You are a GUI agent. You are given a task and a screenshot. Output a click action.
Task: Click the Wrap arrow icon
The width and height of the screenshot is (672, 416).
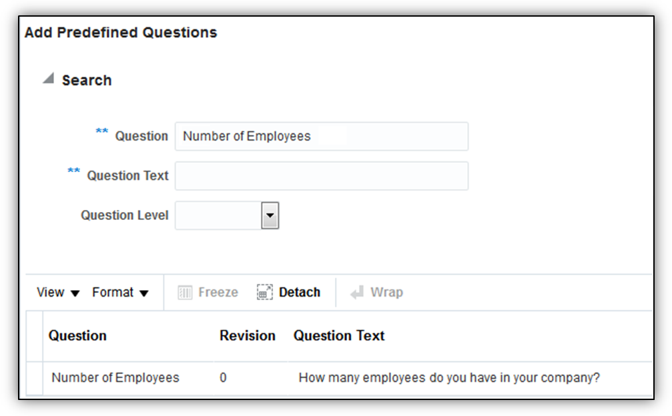[357, 293]
